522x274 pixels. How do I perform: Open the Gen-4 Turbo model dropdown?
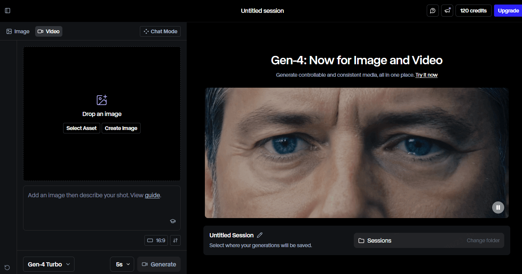49,264
